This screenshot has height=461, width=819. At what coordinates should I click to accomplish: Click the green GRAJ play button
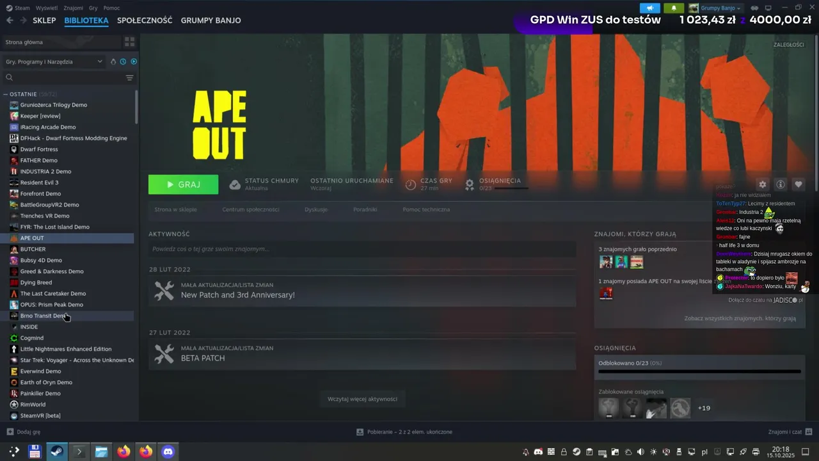point(183,184)
